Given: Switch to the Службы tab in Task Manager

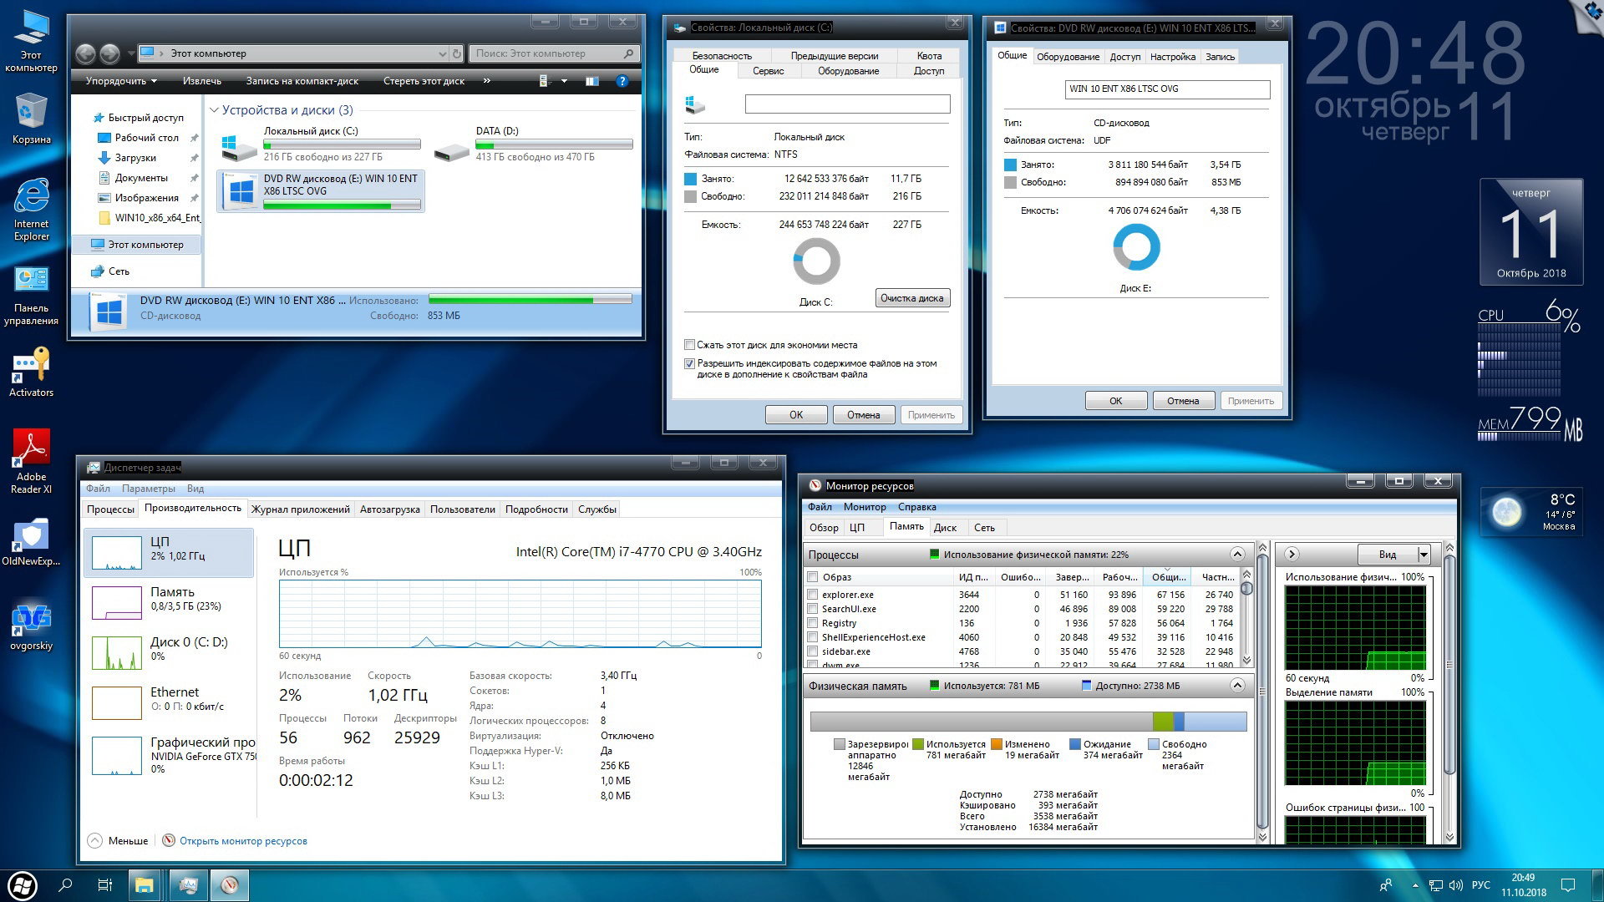Looking at the screenshot, I should tap(596, 509).
